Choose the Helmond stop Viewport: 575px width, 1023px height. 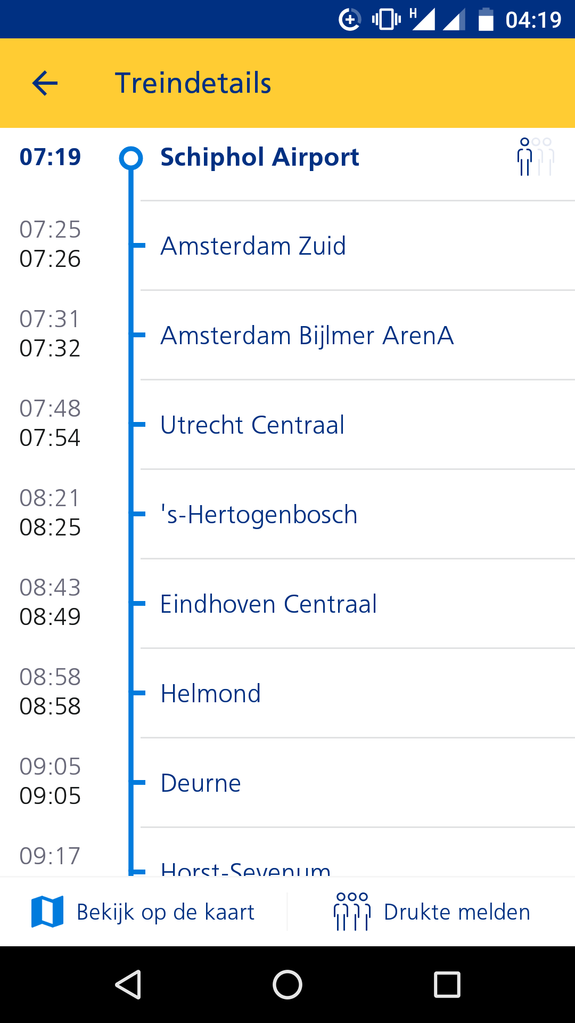click(287, 693)
